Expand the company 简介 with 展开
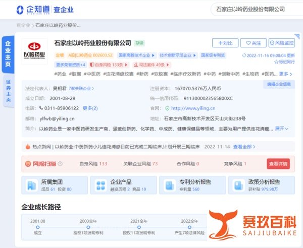303x248 pixels. click(x=282, y=129)
